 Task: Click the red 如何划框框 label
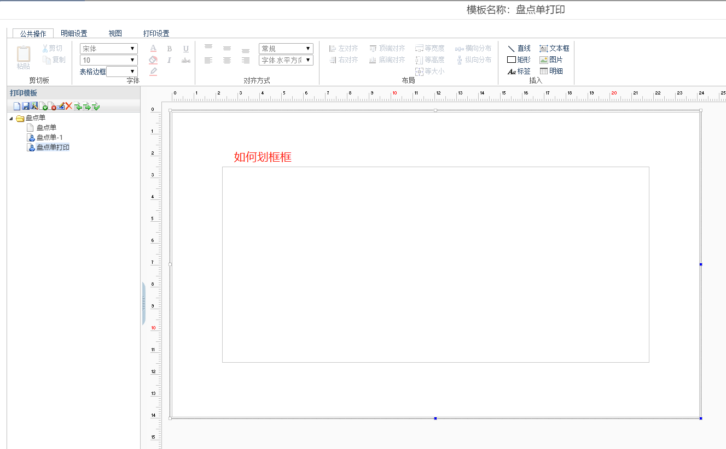(263, 157)
